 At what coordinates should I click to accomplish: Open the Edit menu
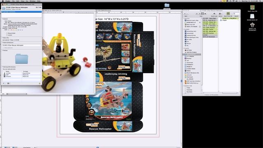[18, 1]
